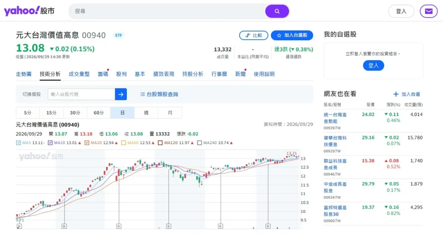Select the 技術分析 tab
Image resolution: width=443 pixels, height=234 pixels.
[x=50, y=74]
